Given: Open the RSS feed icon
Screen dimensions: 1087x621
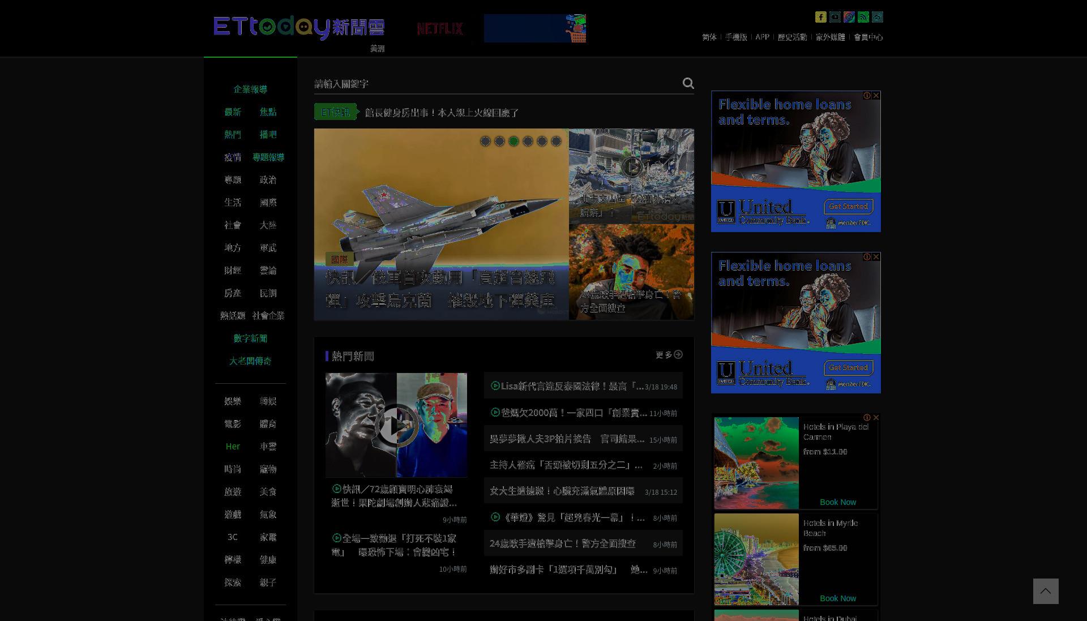Looking at the screenshot, I should coord(863,17).
